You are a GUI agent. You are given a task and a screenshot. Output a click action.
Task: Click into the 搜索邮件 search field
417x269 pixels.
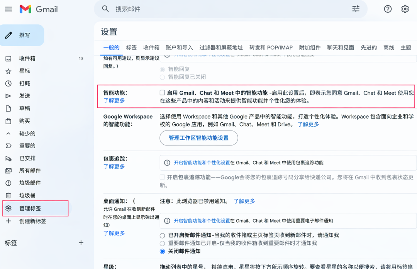(231, 9)
